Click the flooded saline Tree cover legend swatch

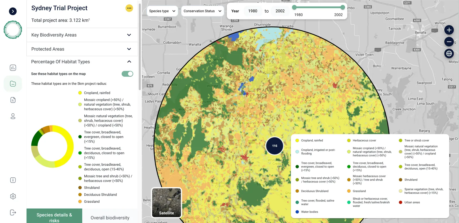click(x=297, y=202)
